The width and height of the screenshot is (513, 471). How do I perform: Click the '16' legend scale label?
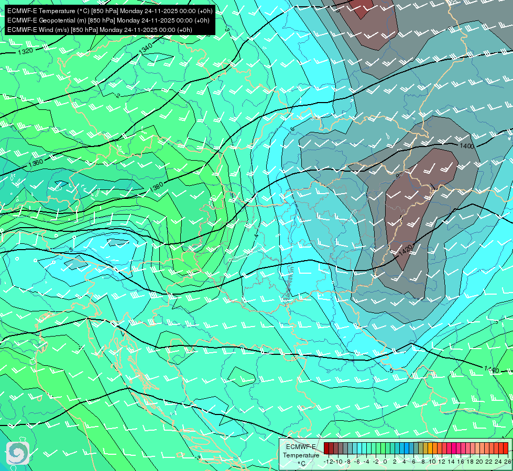(461, 462)
